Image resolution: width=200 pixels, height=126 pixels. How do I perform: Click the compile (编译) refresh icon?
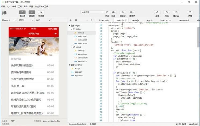107,12
